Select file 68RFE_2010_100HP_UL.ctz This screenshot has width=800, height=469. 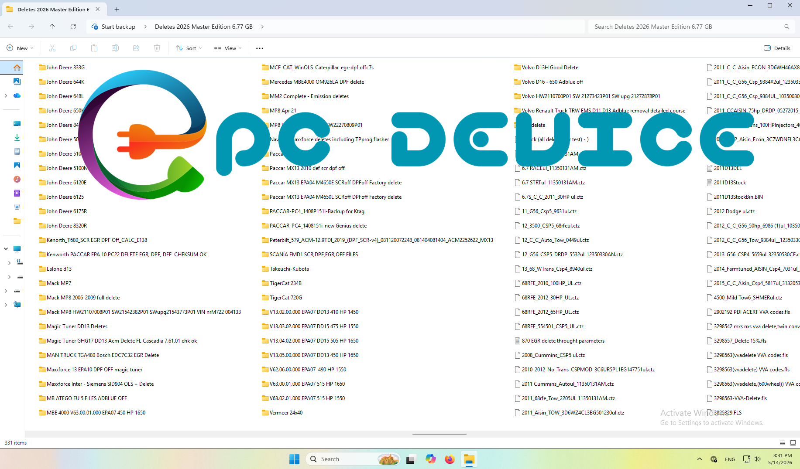point(548,283)
